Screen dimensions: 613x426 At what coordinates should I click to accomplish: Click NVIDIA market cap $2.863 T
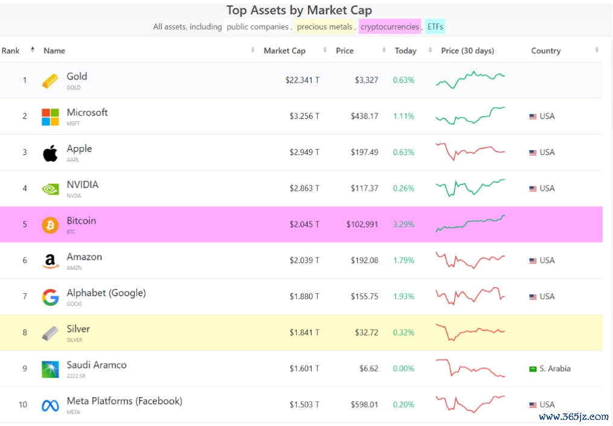pyautogui.click(x=304, y=189)
